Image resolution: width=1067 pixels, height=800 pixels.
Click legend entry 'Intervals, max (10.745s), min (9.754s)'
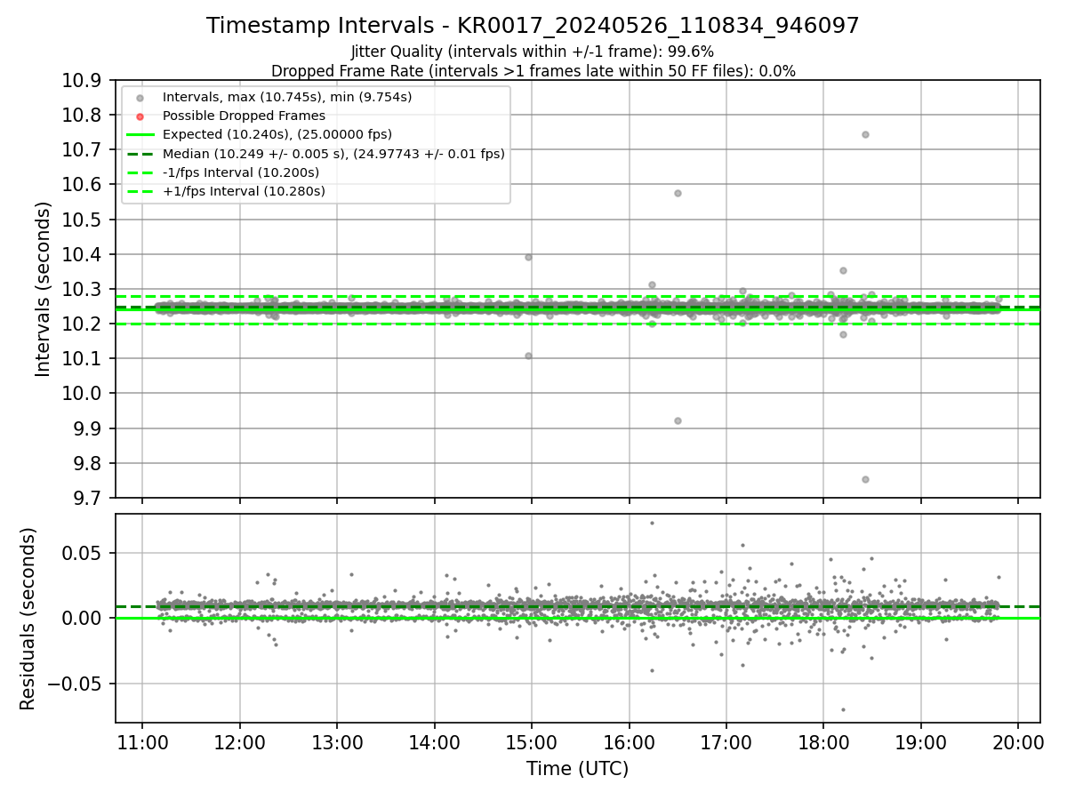click(x=287, y=96)
